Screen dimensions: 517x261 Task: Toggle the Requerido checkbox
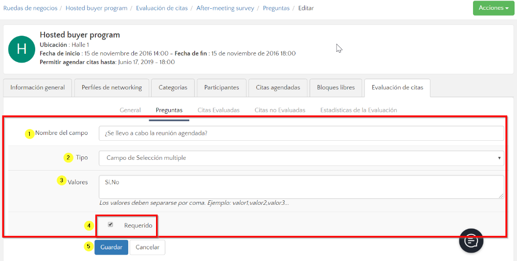(x=111, y=225)
